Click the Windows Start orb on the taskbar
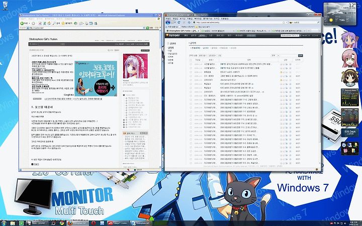 click(4, 223)
